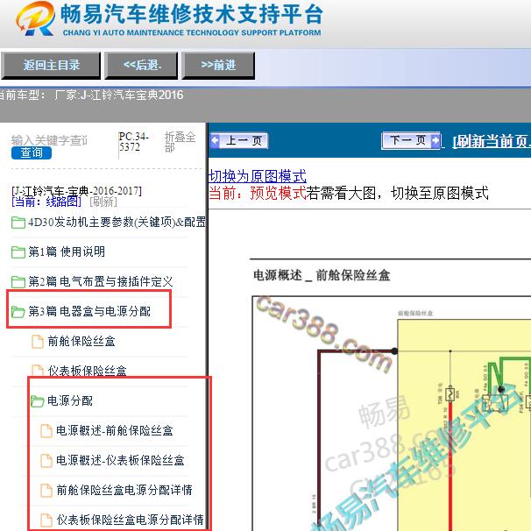The width and height of the screenshot is (531, 531).
Task: Click the 折叠全部 collapse-all link
Action: 180,142
